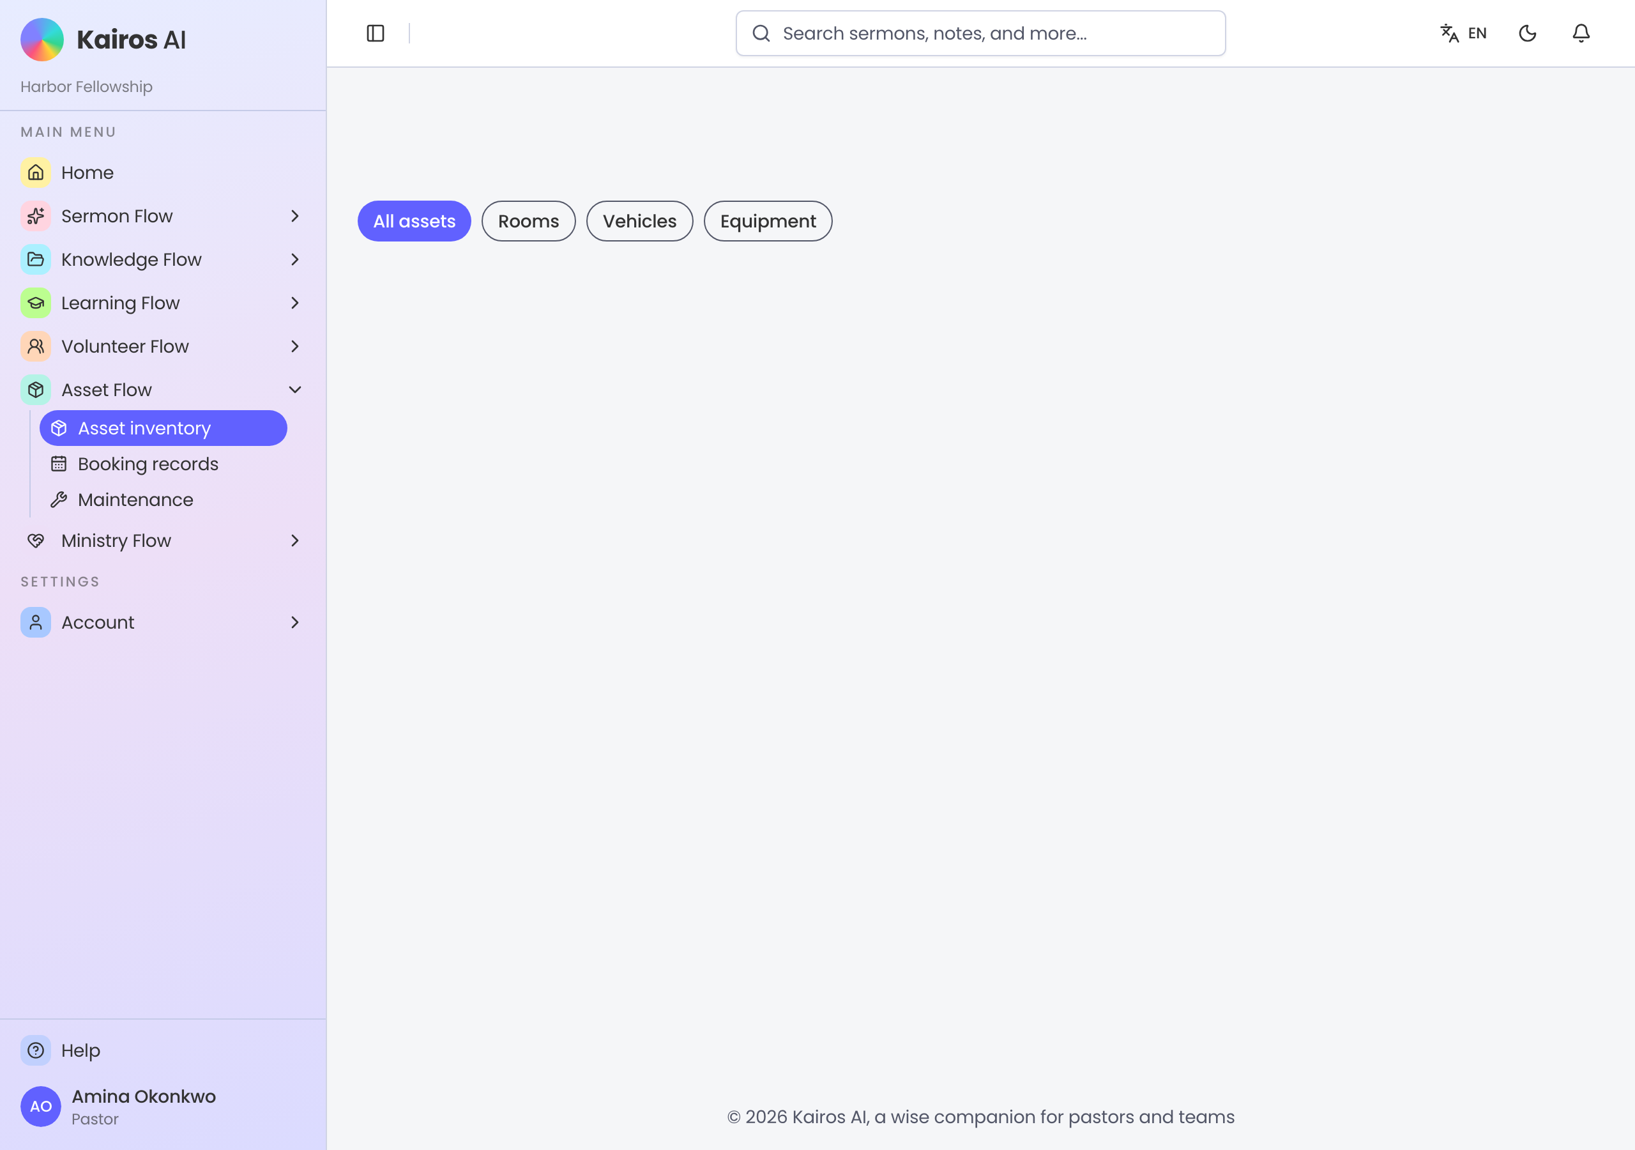Click the Sermon Flow sparkles icon
The image size is (1635, 1150).
point(36,216)
